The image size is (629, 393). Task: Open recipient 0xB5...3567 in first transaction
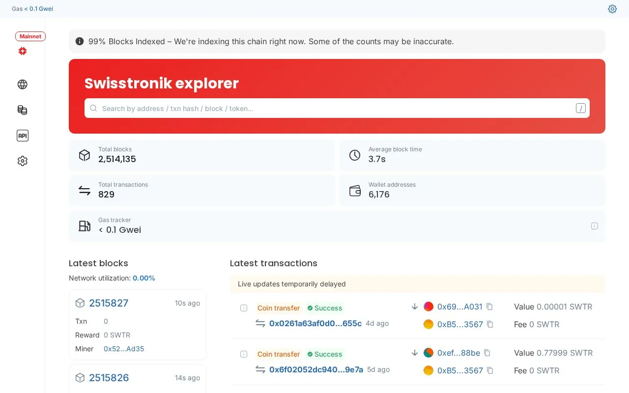[x=460, y=324]
